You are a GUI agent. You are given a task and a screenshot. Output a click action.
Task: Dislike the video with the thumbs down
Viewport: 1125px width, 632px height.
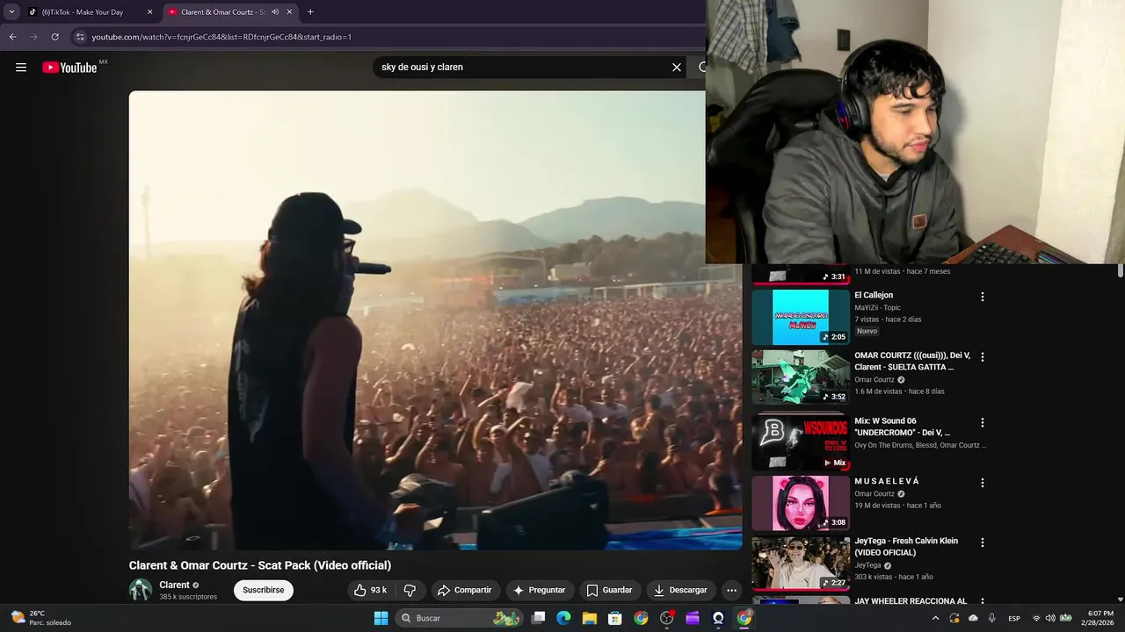click(410, 590)
